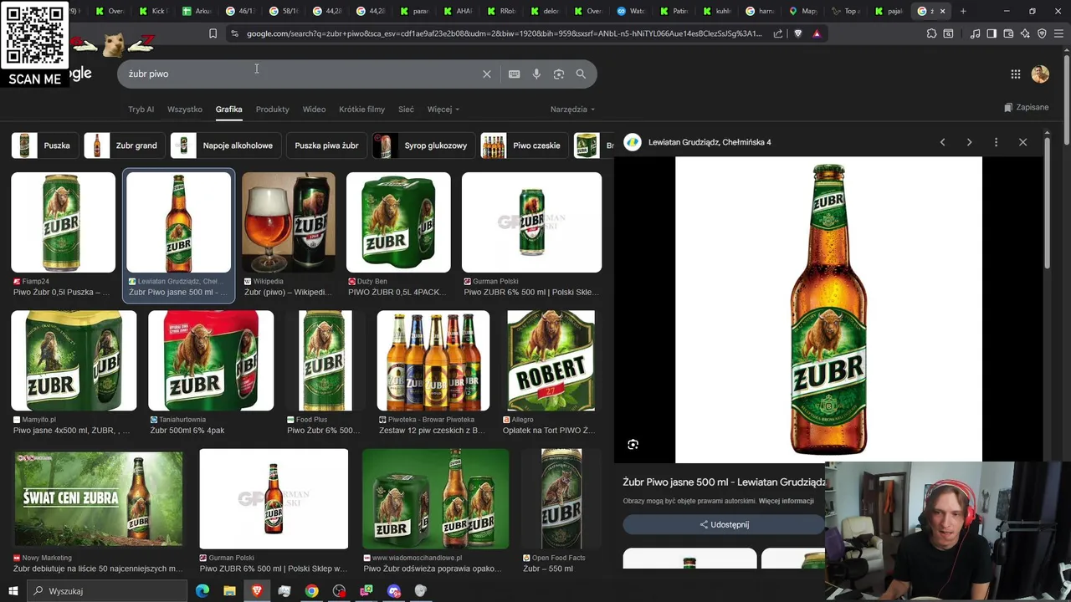Open Microsoft Edge from the taskbar
The width and height of the screenshot is (1071, 602).
202,591
